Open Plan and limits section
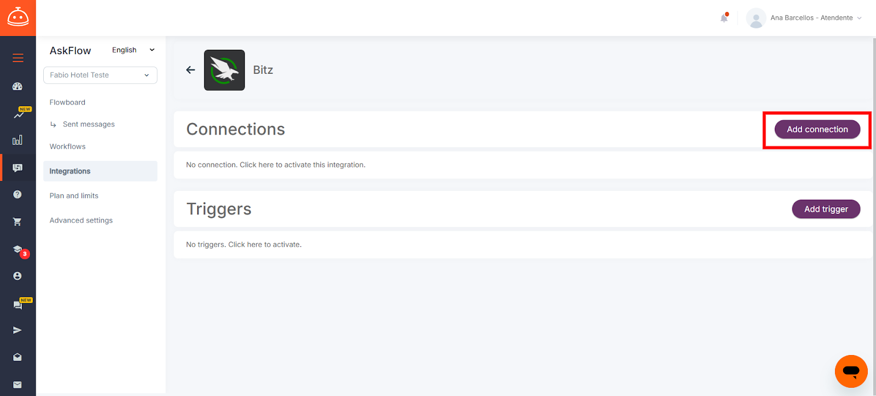Viewport: 876px width, 396px height. point(74,196)
